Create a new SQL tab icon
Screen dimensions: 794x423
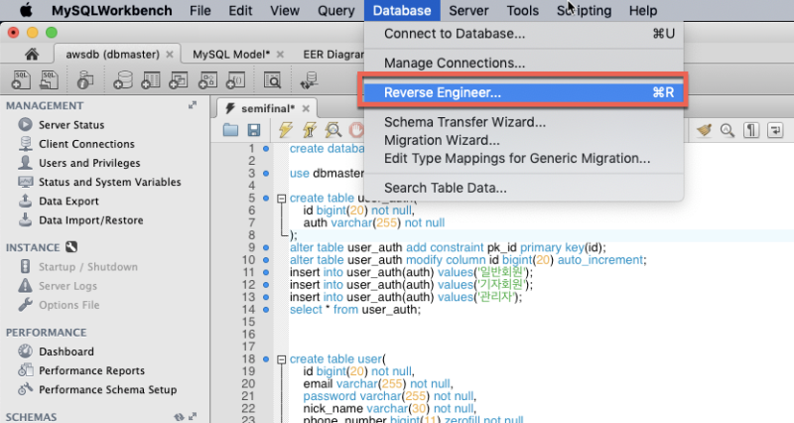pyautogui.click(x=21, y=80)
